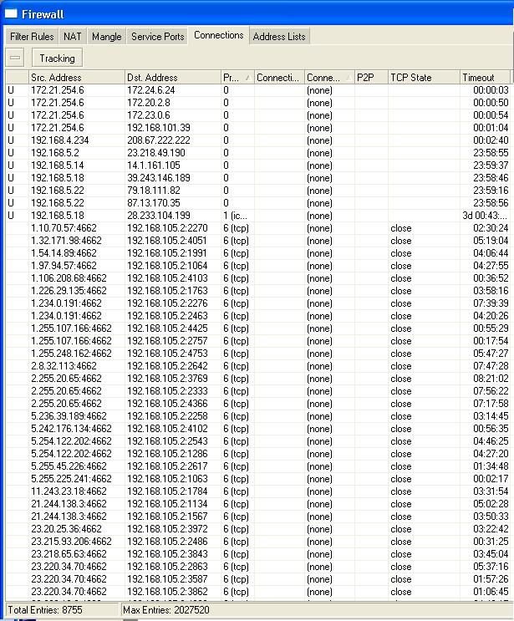514x621 pixels.
Task: Select destination 192.168.105.2:1991
Action: pyautogui.click(x=167, y=253)
